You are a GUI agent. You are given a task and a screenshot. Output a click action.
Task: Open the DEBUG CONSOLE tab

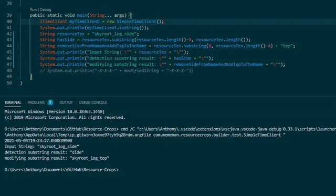click(93, 102)
